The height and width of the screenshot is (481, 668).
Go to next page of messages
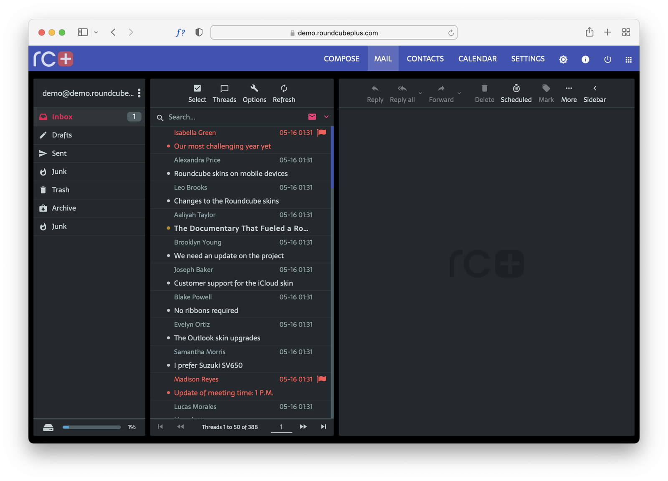(303, 427)
